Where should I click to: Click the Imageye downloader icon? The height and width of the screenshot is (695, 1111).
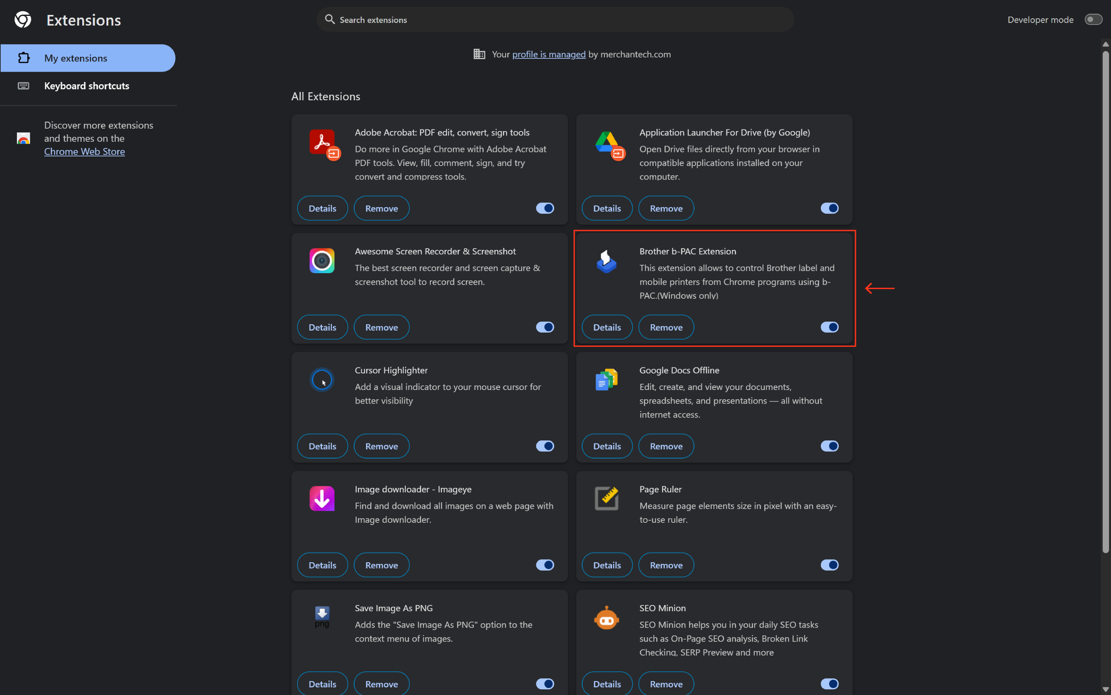(x=322, y=498)
